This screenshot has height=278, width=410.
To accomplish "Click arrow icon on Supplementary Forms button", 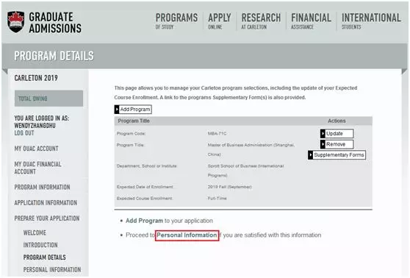I will pyautogui.click(x=310, y=155).
